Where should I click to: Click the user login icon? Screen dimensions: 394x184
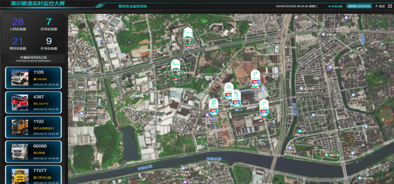(376, 6)
